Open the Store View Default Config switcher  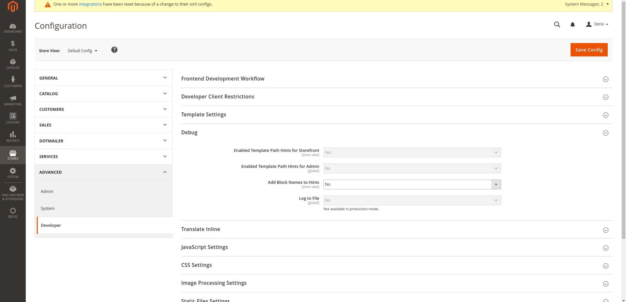click(x=82, y=51)
